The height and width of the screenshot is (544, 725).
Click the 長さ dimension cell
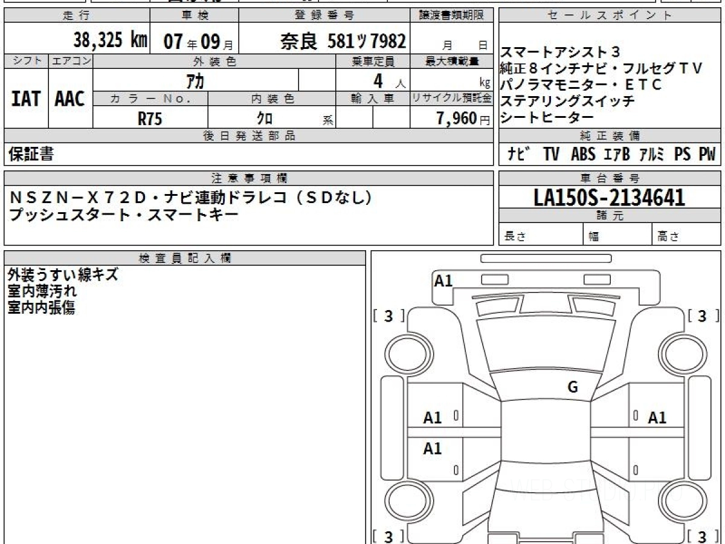point(541,235)
